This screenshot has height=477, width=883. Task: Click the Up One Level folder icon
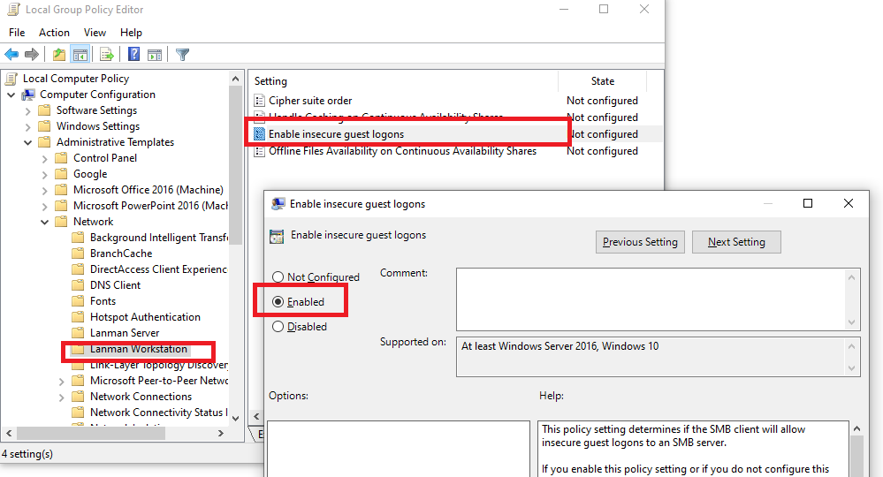click(59, 55)
